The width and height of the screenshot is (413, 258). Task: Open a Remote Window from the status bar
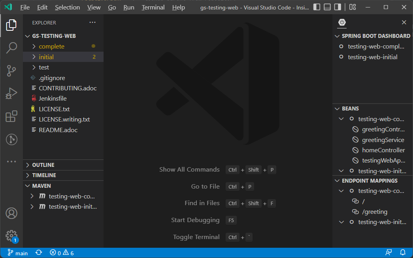5,252
